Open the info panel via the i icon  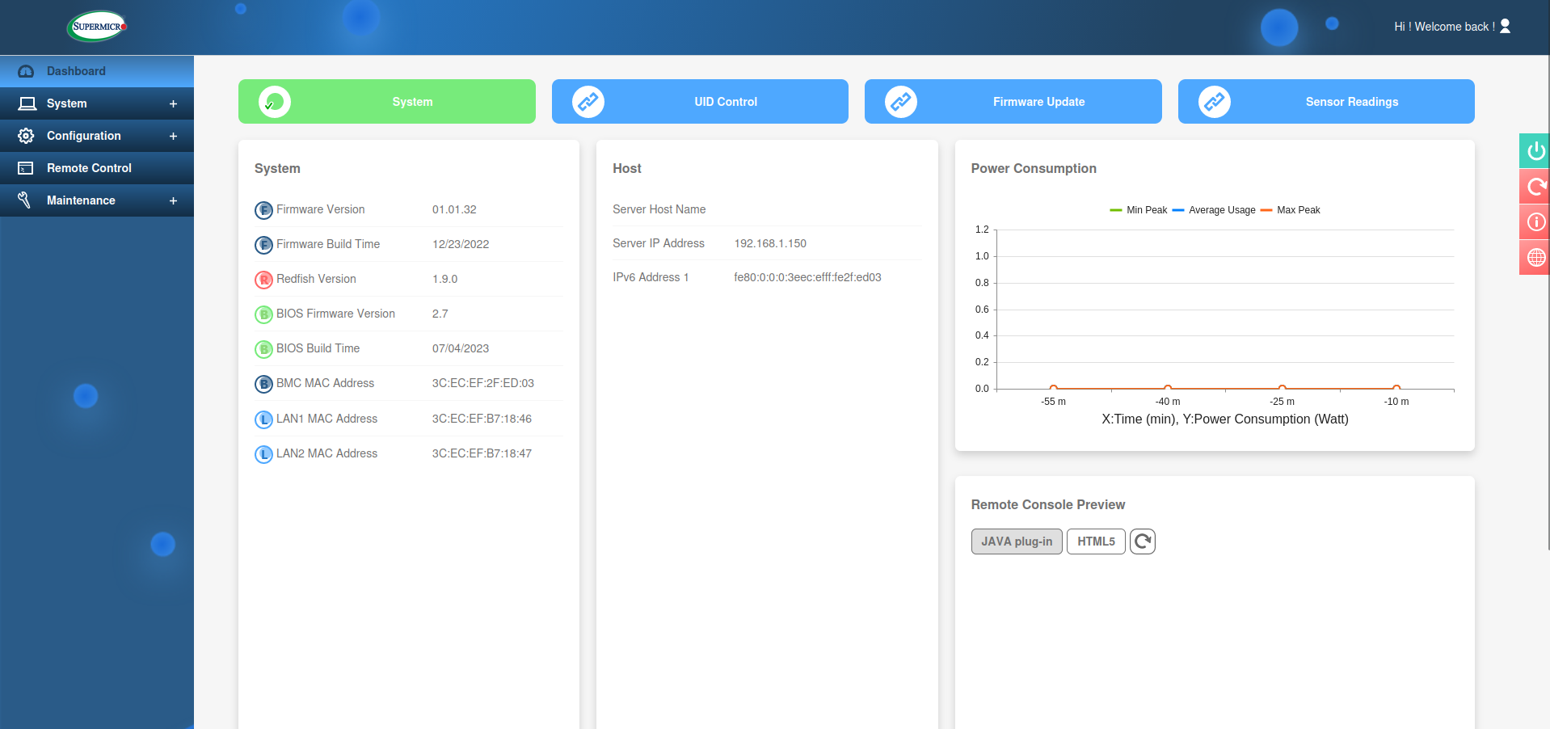coord(1534,222)
